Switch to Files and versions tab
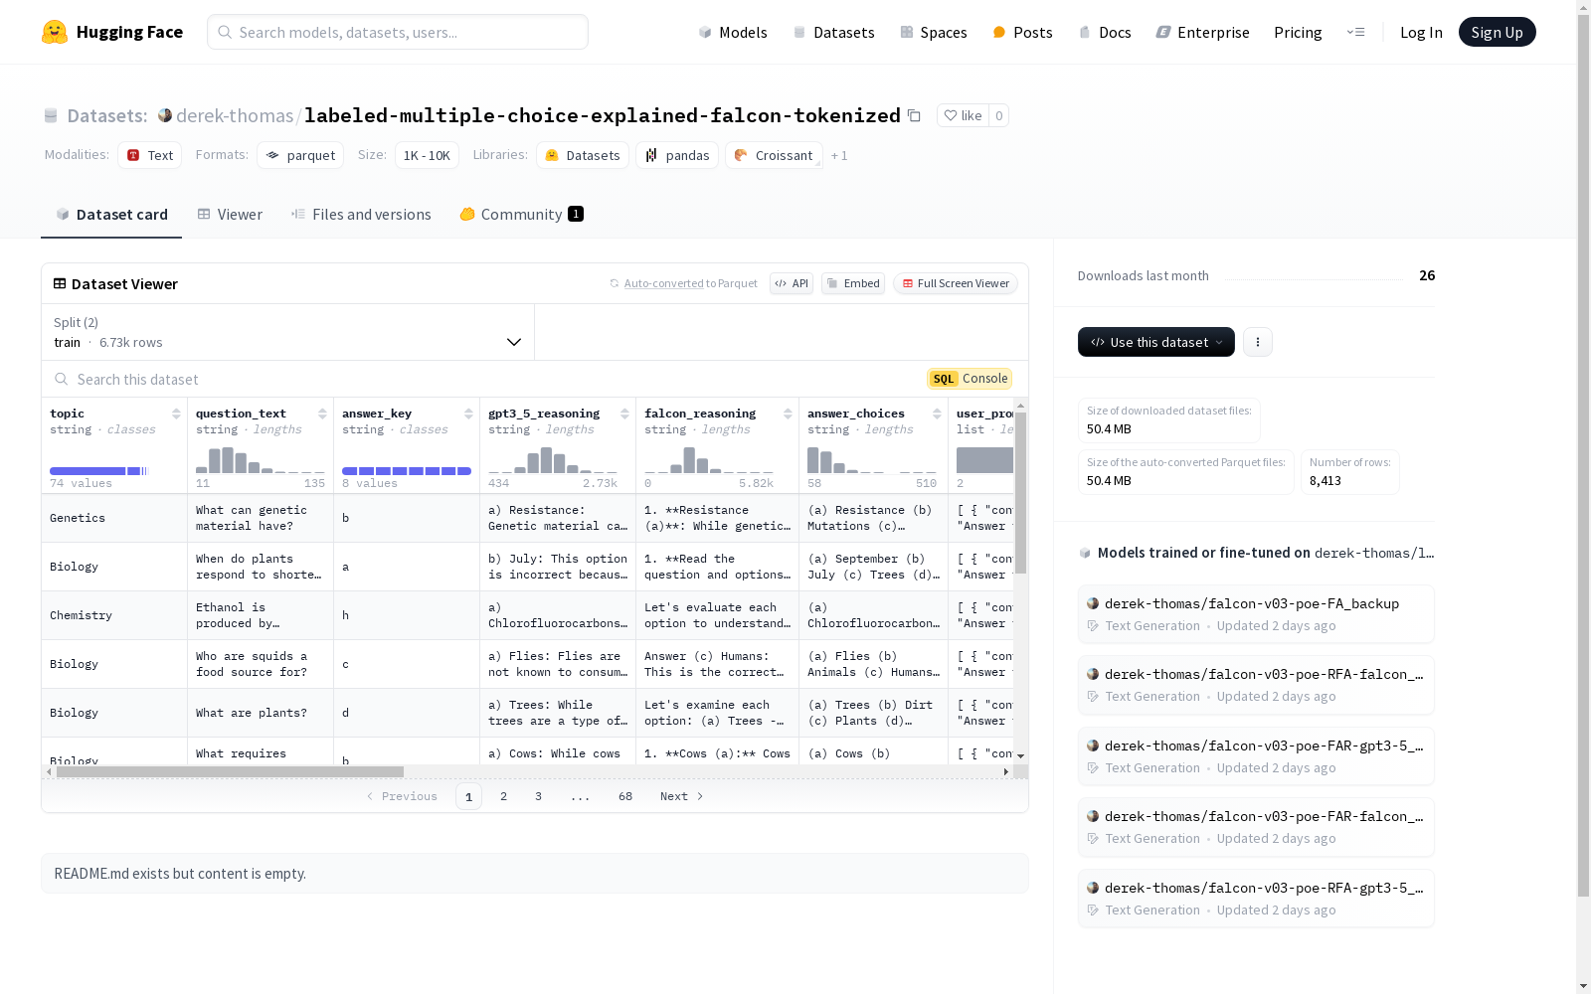Screen dimensions: 1591x994 (x=361, y=214)
